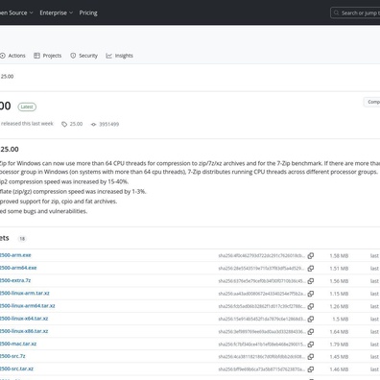Copy sha256 hash for 2500-arm.exe

[311, 255]
